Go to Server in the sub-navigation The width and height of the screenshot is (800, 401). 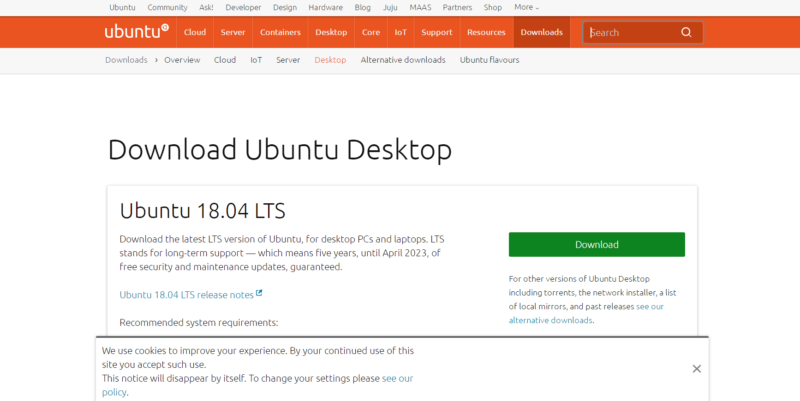[288, 60]
